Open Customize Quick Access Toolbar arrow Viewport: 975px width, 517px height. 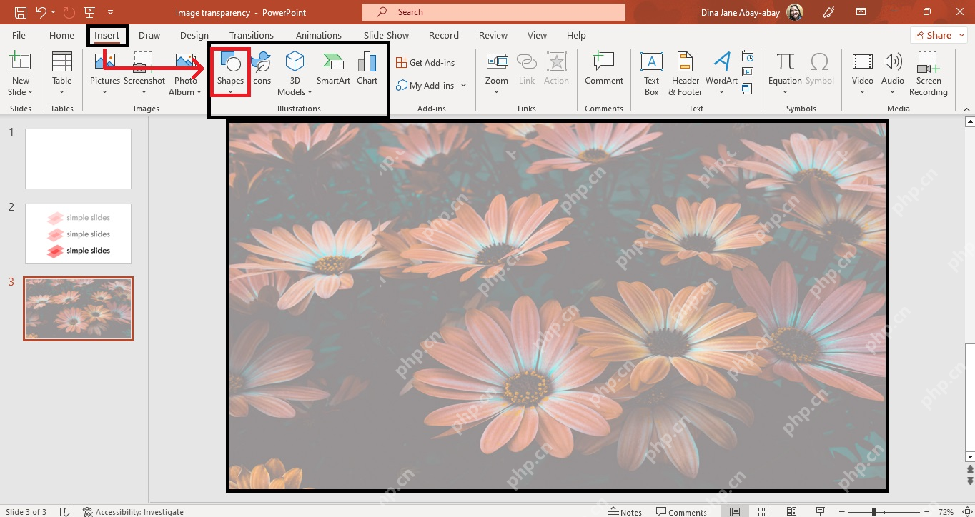(x=110, y=12)
